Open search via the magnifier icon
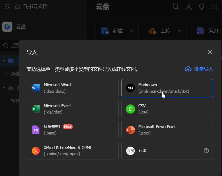The image size is (222, 176). coord(176,6)
